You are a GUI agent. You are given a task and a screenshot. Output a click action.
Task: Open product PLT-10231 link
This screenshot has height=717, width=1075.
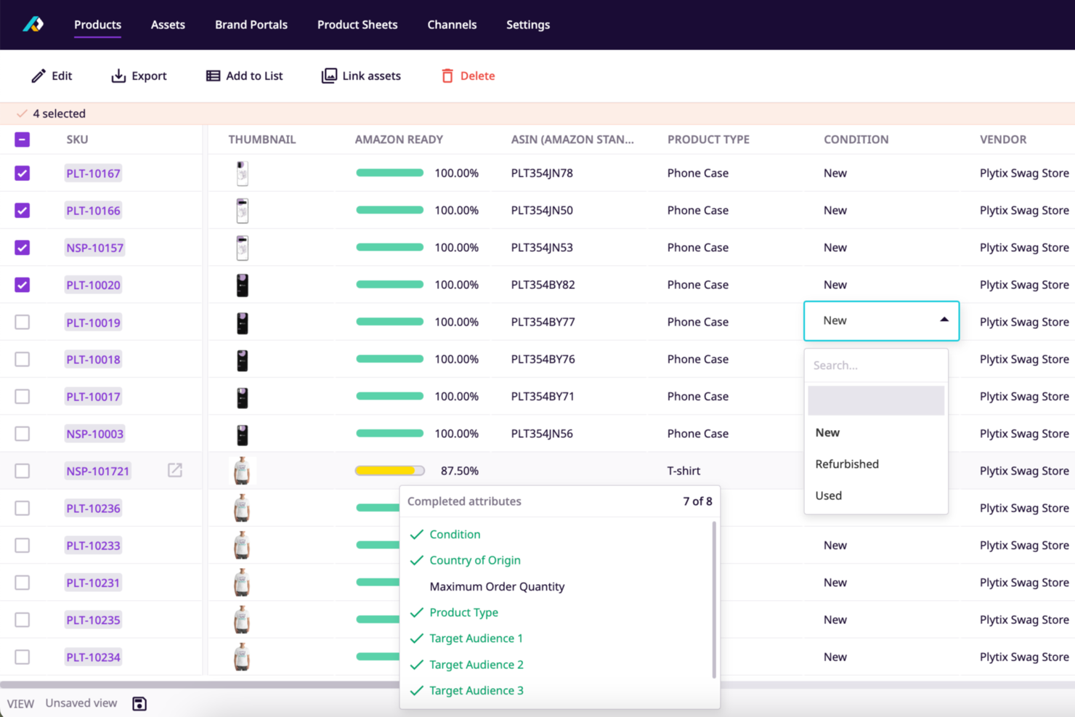pyautogui.click(x=93, y=583)
